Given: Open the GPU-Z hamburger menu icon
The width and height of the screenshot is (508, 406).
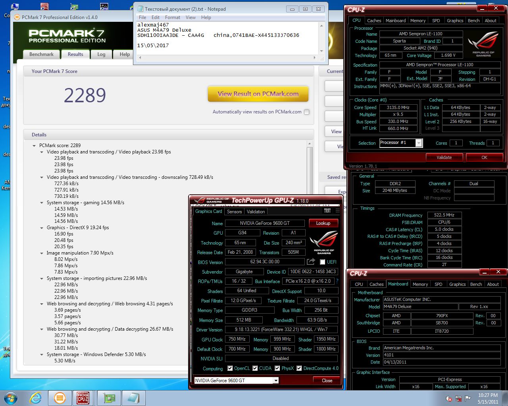Looking at the screenshot, I should coord(337,211).
